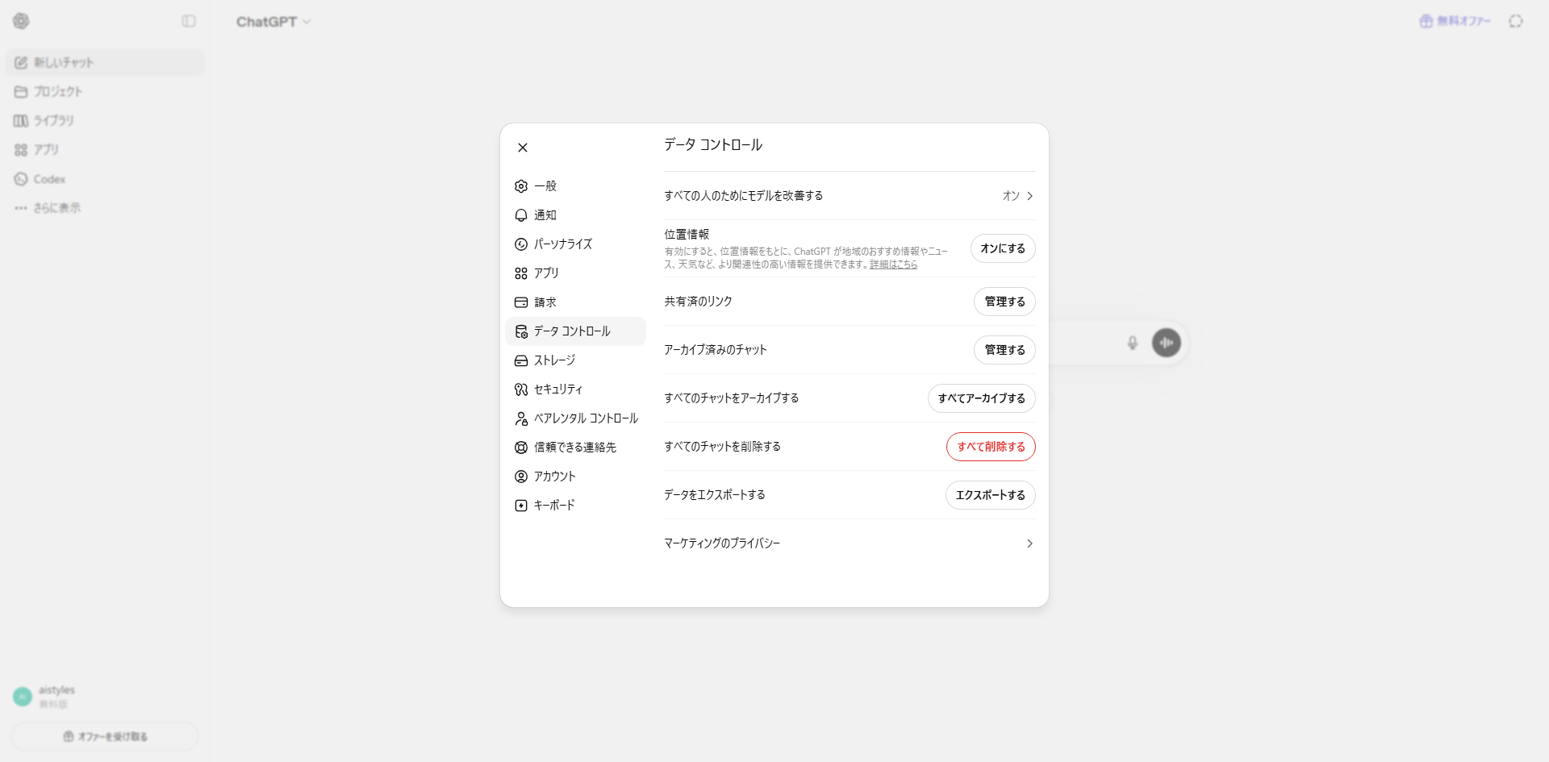Click the データ コントロール dialog heading

[713, 145]
